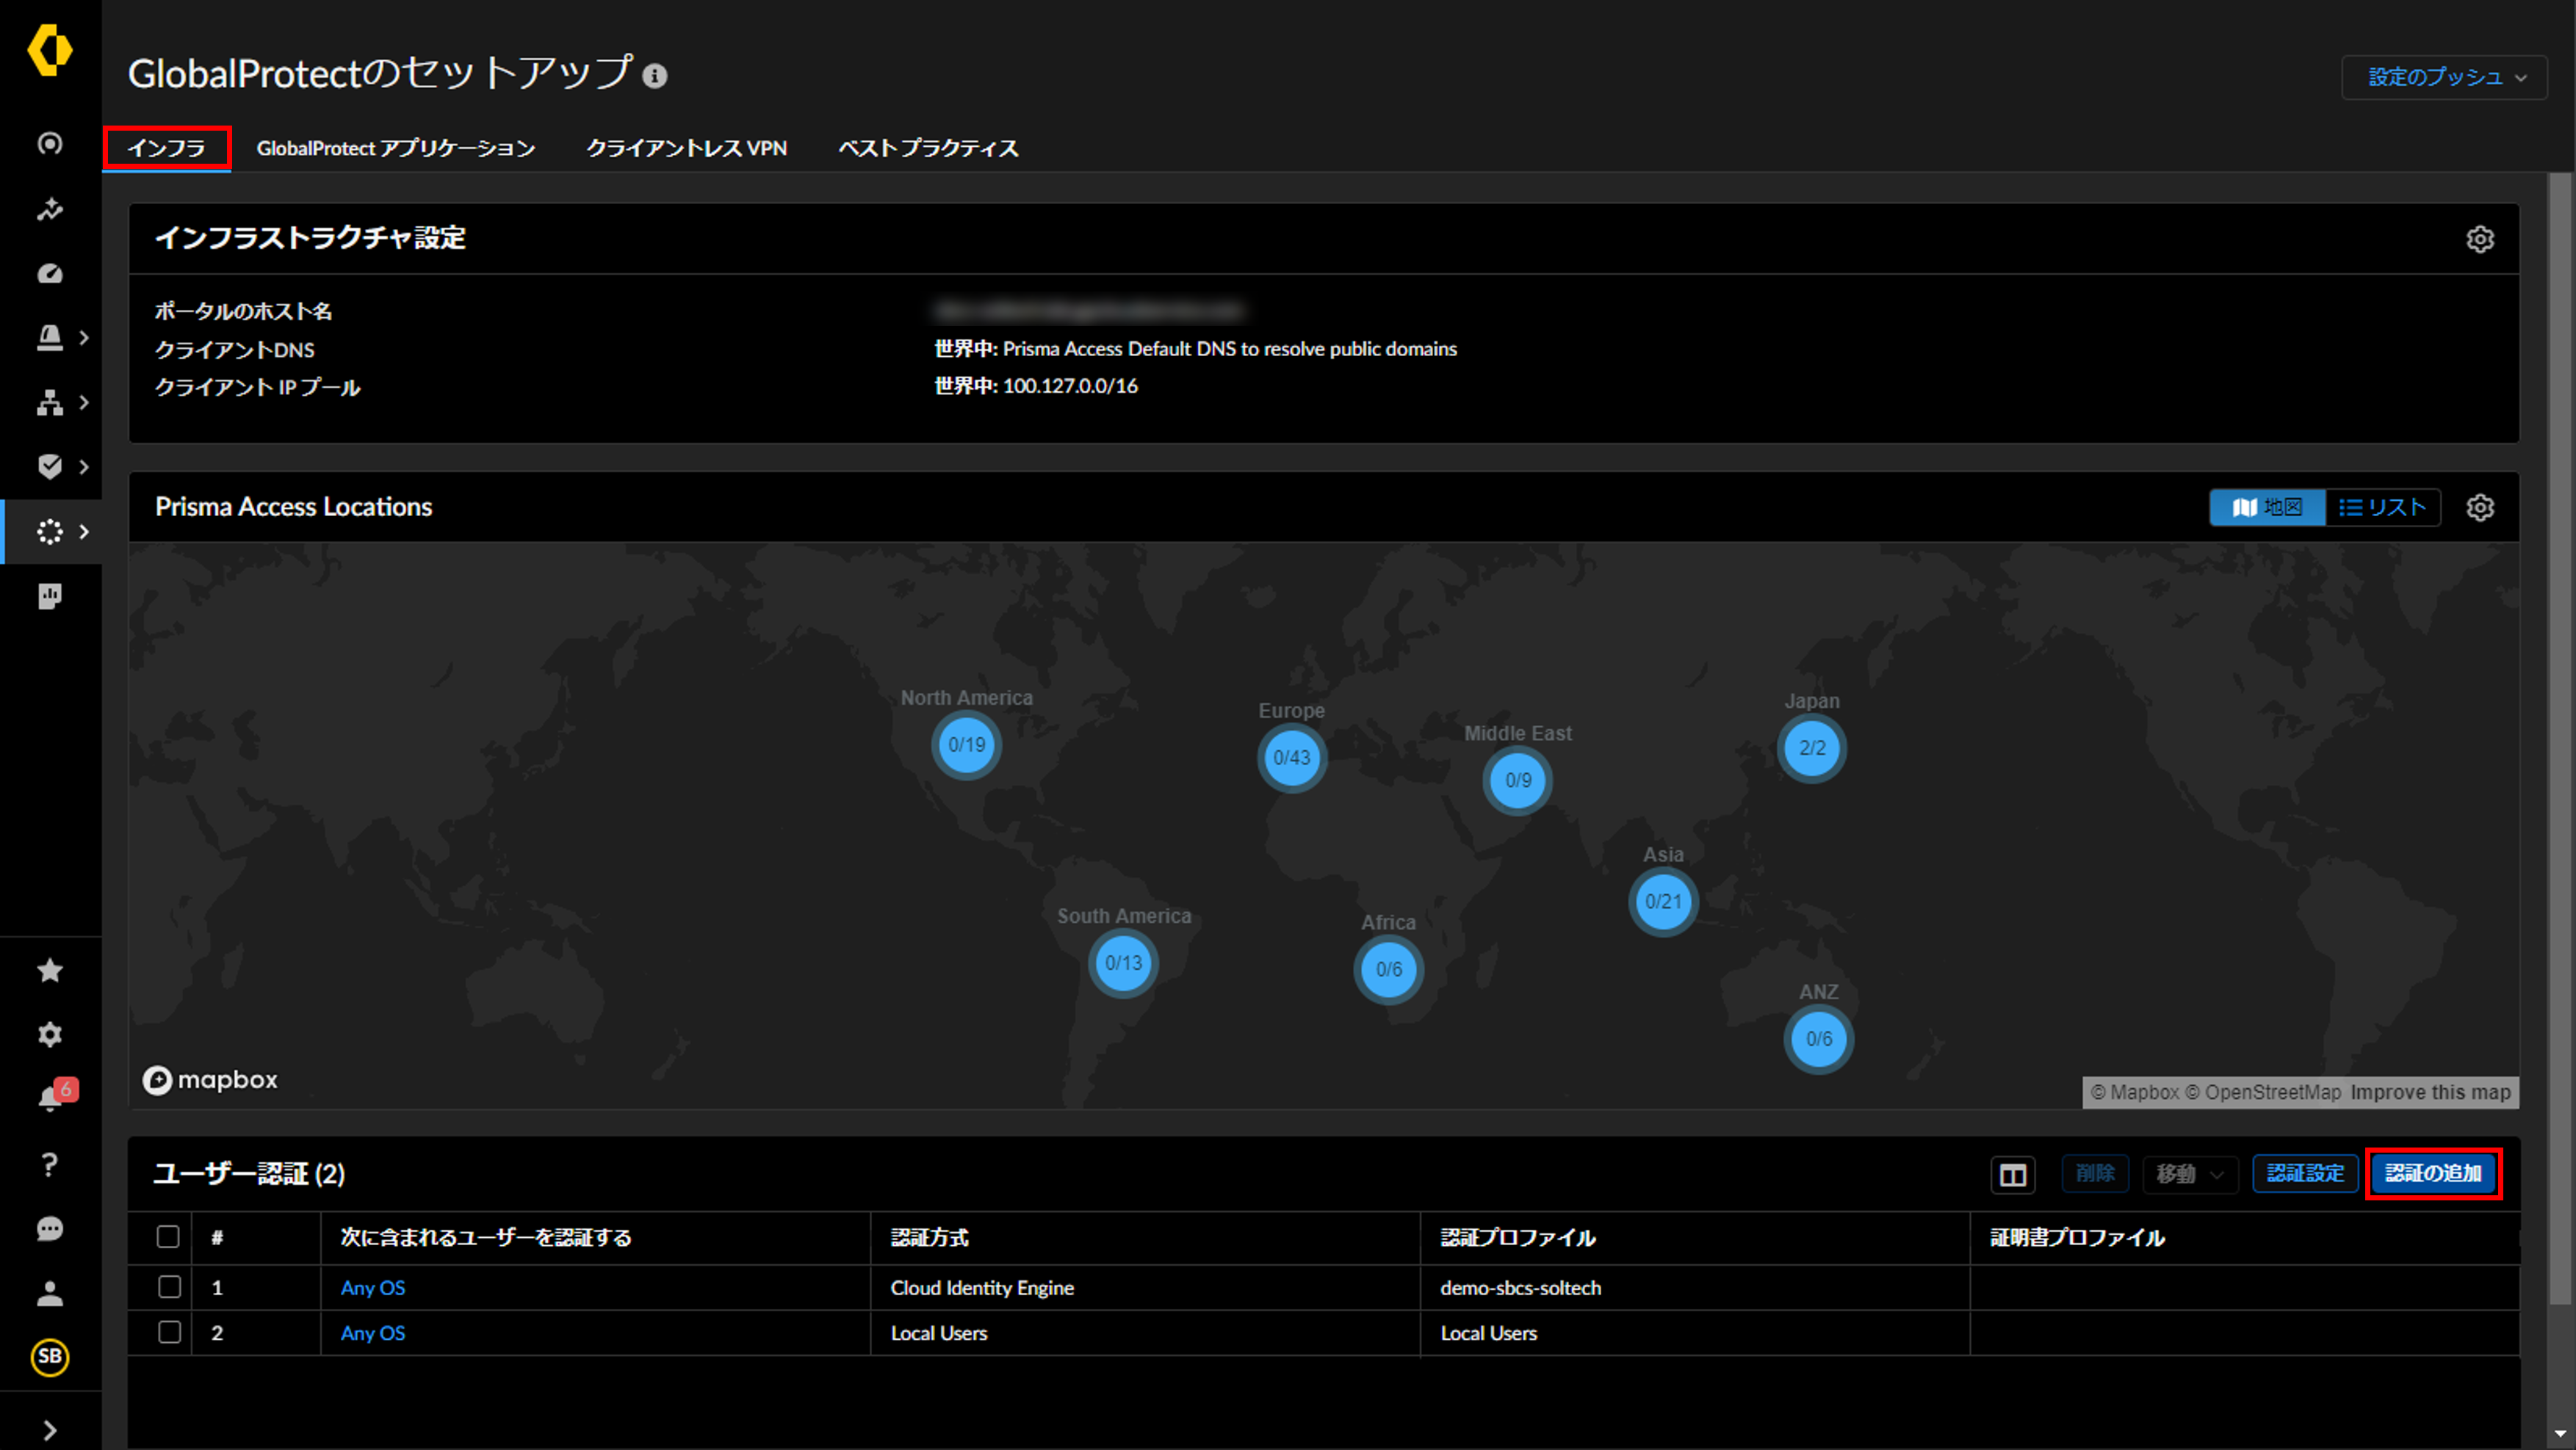Click South America 0/13 map marker

pyautogui.click(x=1123, y=963)
